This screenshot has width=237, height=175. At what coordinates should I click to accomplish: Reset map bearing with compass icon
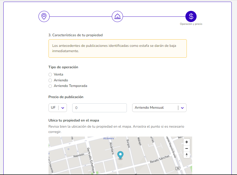[x=187, y=155]
